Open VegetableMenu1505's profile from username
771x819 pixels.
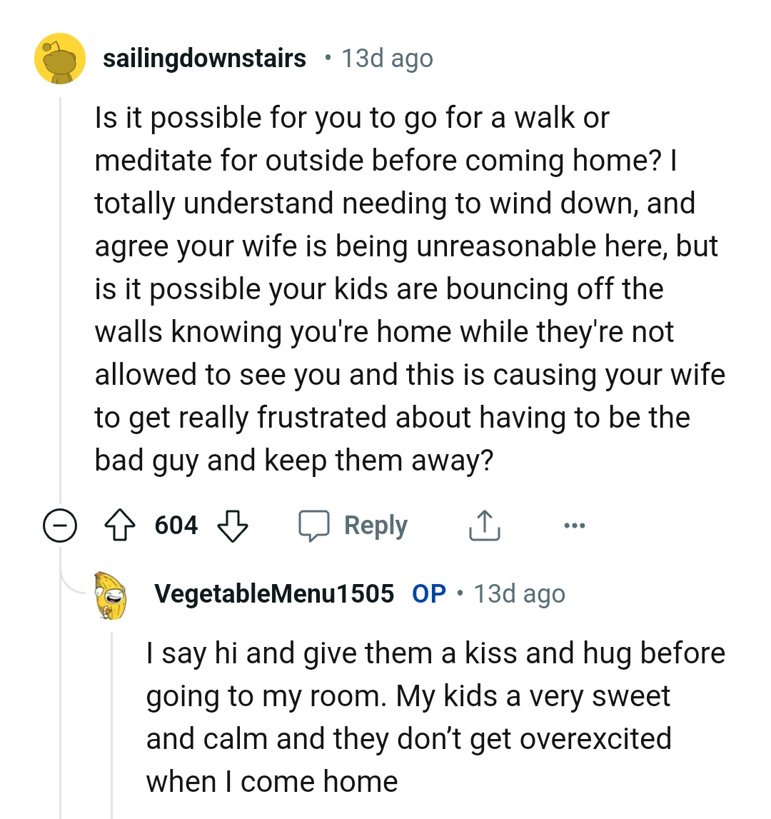275,593
